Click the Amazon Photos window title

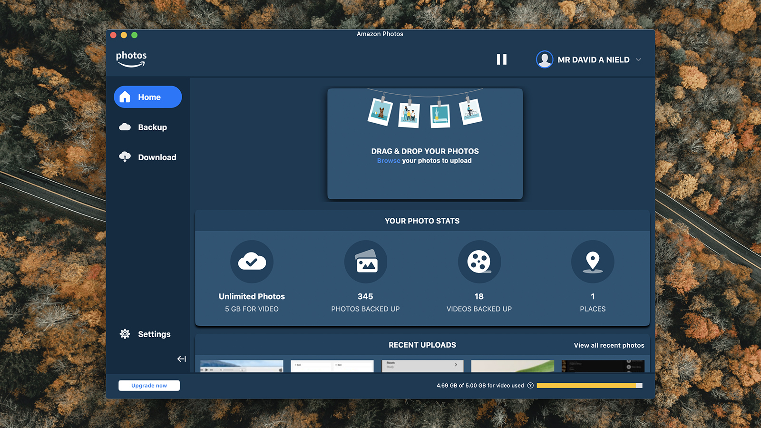[x=380, y=34]
